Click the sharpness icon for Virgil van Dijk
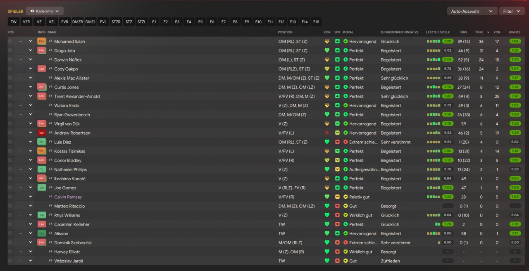The width and height of the screenshot is (529, 271). 337,124
